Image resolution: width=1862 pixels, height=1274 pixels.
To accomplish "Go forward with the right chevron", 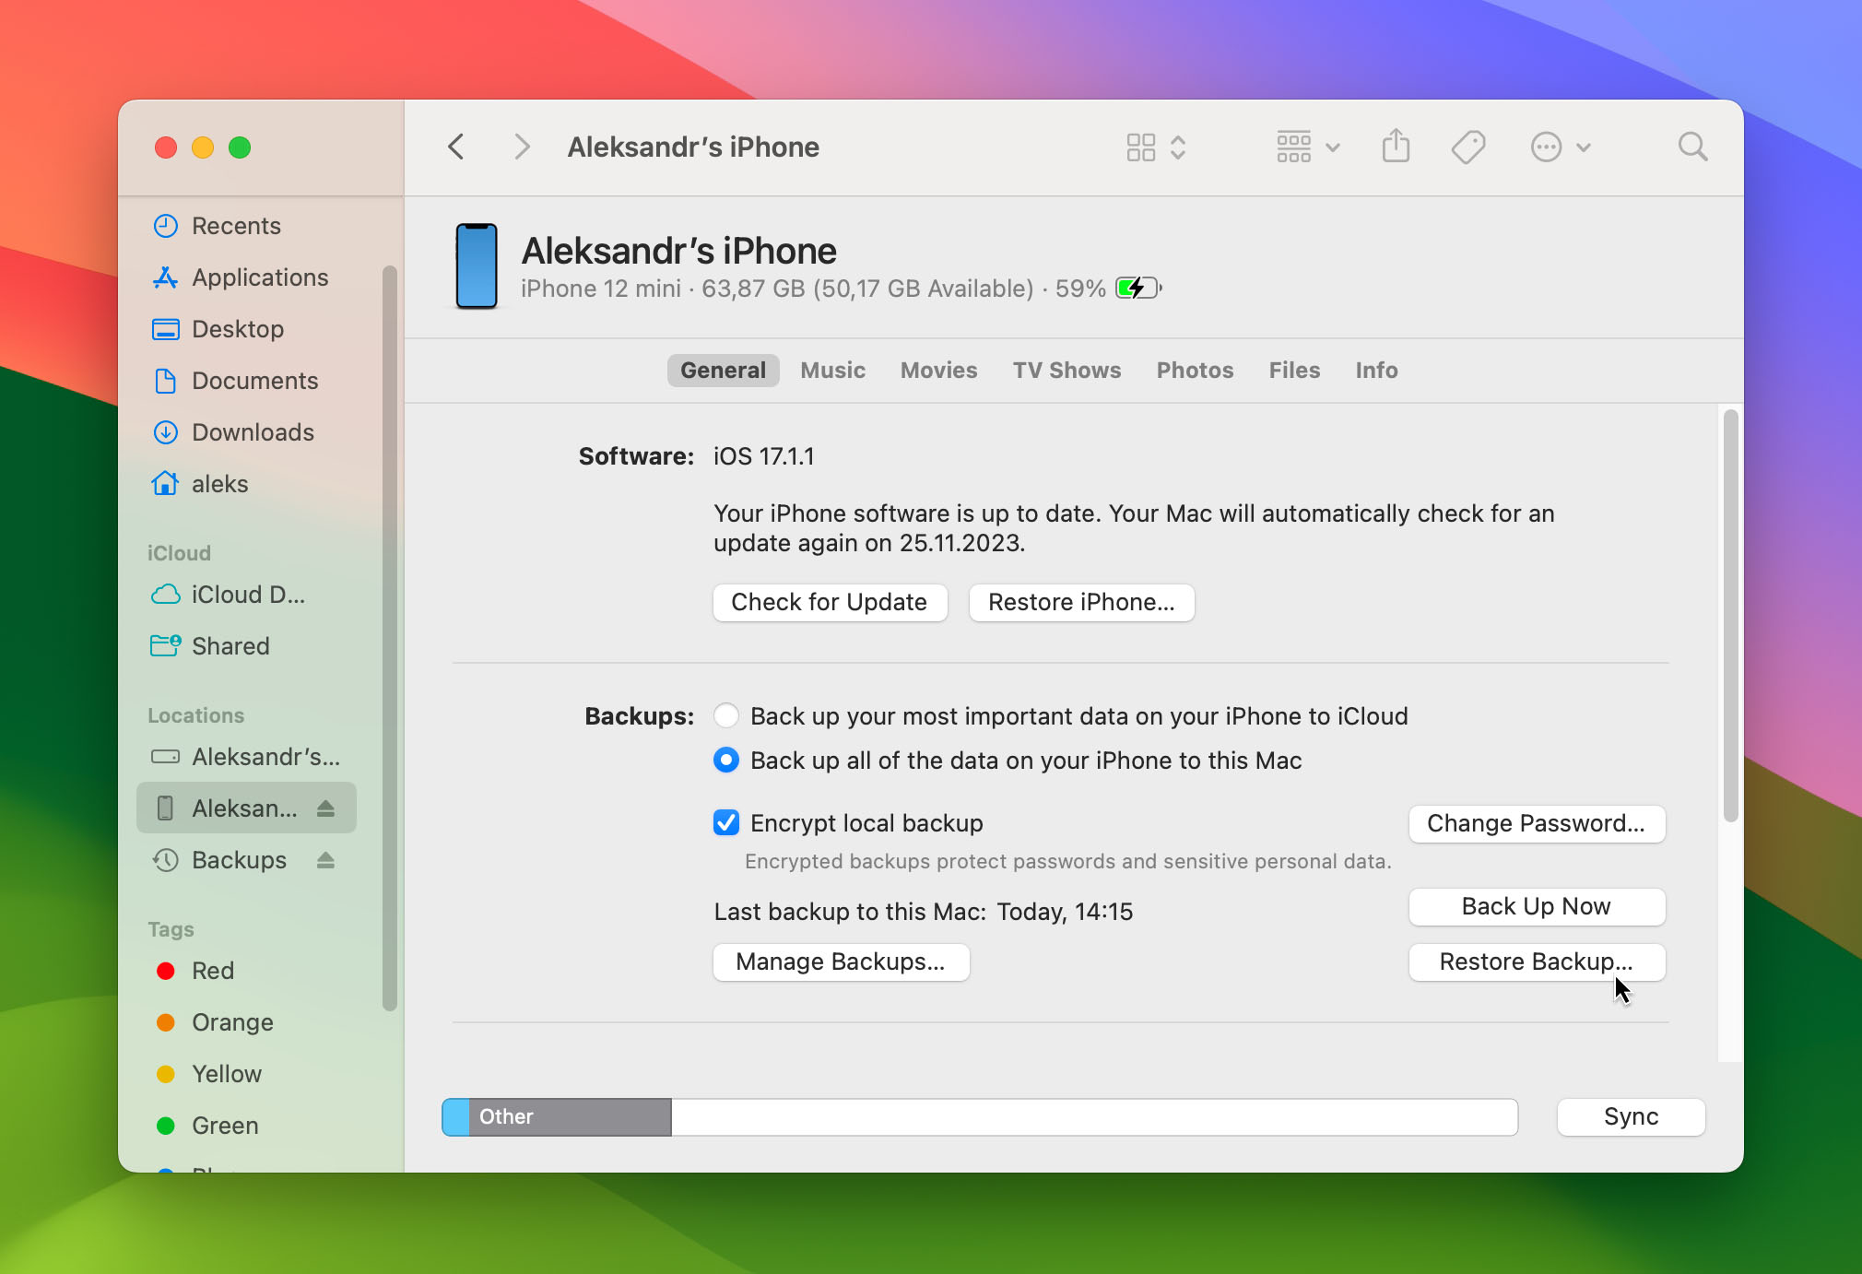I will 522,147.
